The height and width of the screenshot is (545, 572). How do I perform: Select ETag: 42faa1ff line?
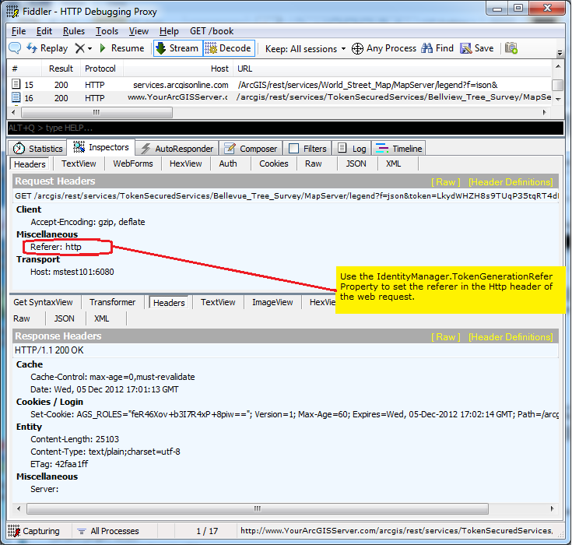(x=59, y=464)
